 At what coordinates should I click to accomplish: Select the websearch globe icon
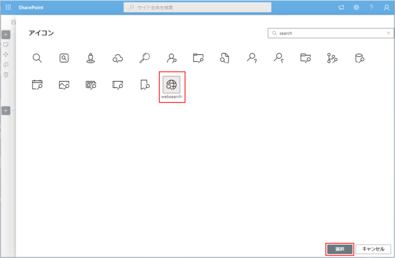171,85
